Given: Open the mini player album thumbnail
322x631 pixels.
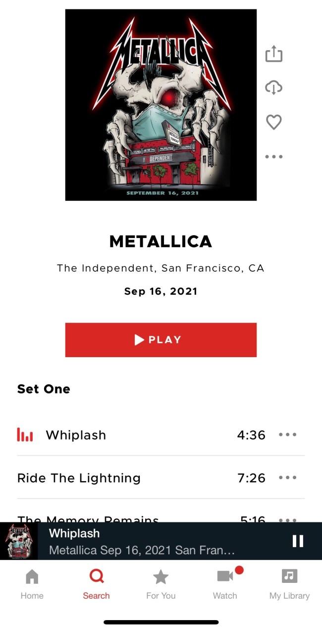Looking at the screenshot, I should point(19,541).
